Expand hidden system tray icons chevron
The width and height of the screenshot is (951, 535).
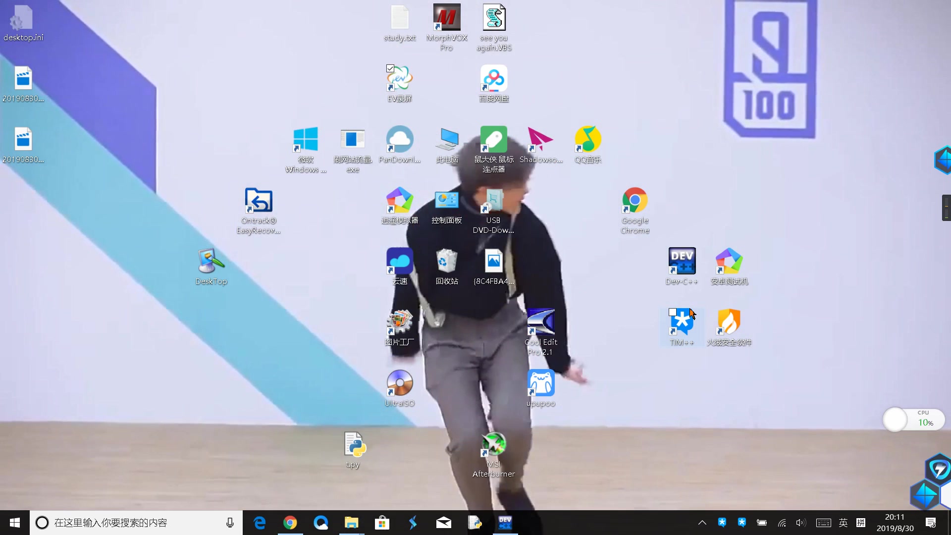pos(702,523)
